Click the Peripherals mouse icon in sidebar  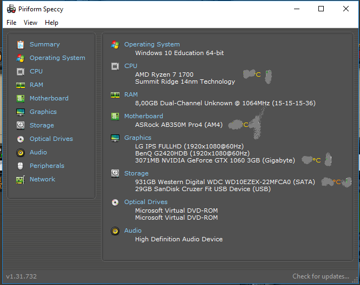[x=21, y=166]
